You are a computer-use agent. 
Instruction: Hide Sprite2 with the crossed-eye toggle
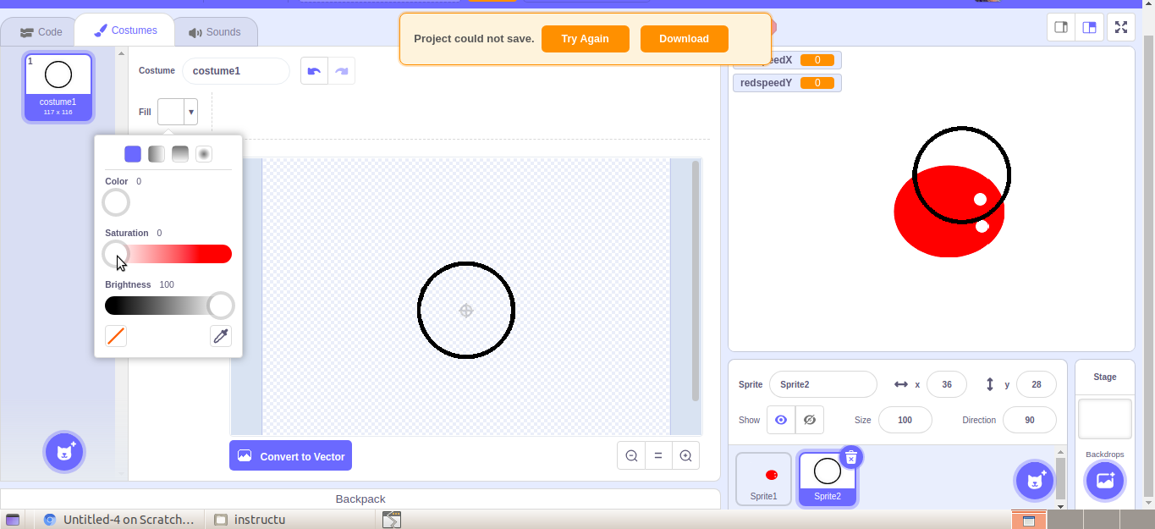point(809,420)
